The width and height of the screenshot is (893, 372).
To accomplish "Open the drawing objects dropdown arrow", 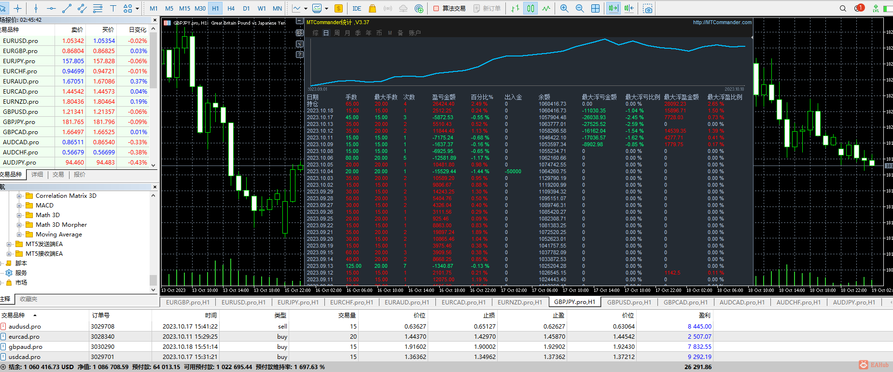I will 137,8.
